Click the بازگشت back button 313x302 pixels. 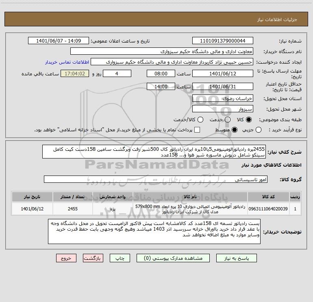(x=93, y=258)
